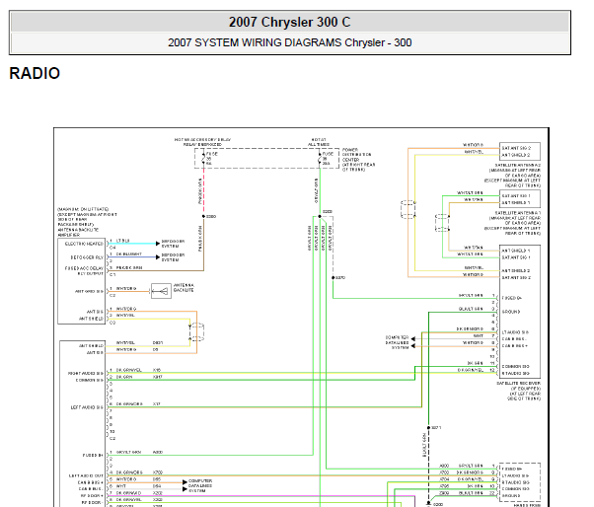Click the ELECTRIC HEATED terminal label
Viewport: 594px width, 507px height.
(x=84, y=244)
